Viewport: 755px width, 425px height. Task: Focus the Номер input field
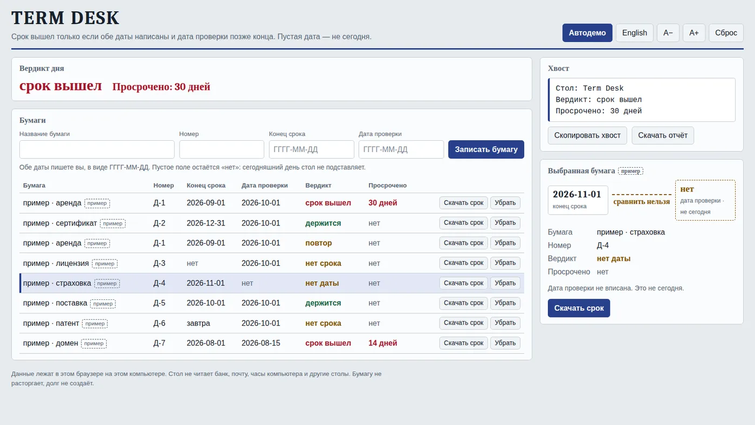(222, 149)
